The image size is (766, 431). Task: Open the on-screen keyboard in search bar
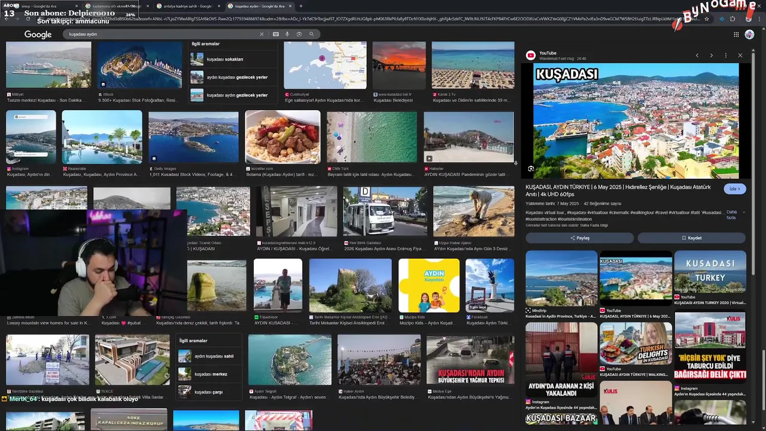276,34
